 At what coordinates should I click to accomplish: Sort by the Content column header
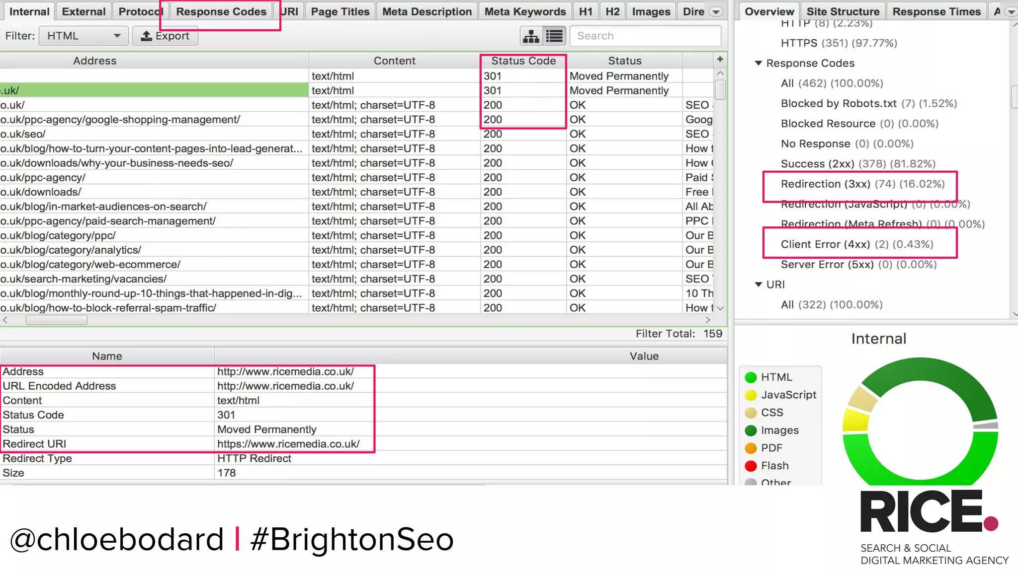click(x=394, y=61)
